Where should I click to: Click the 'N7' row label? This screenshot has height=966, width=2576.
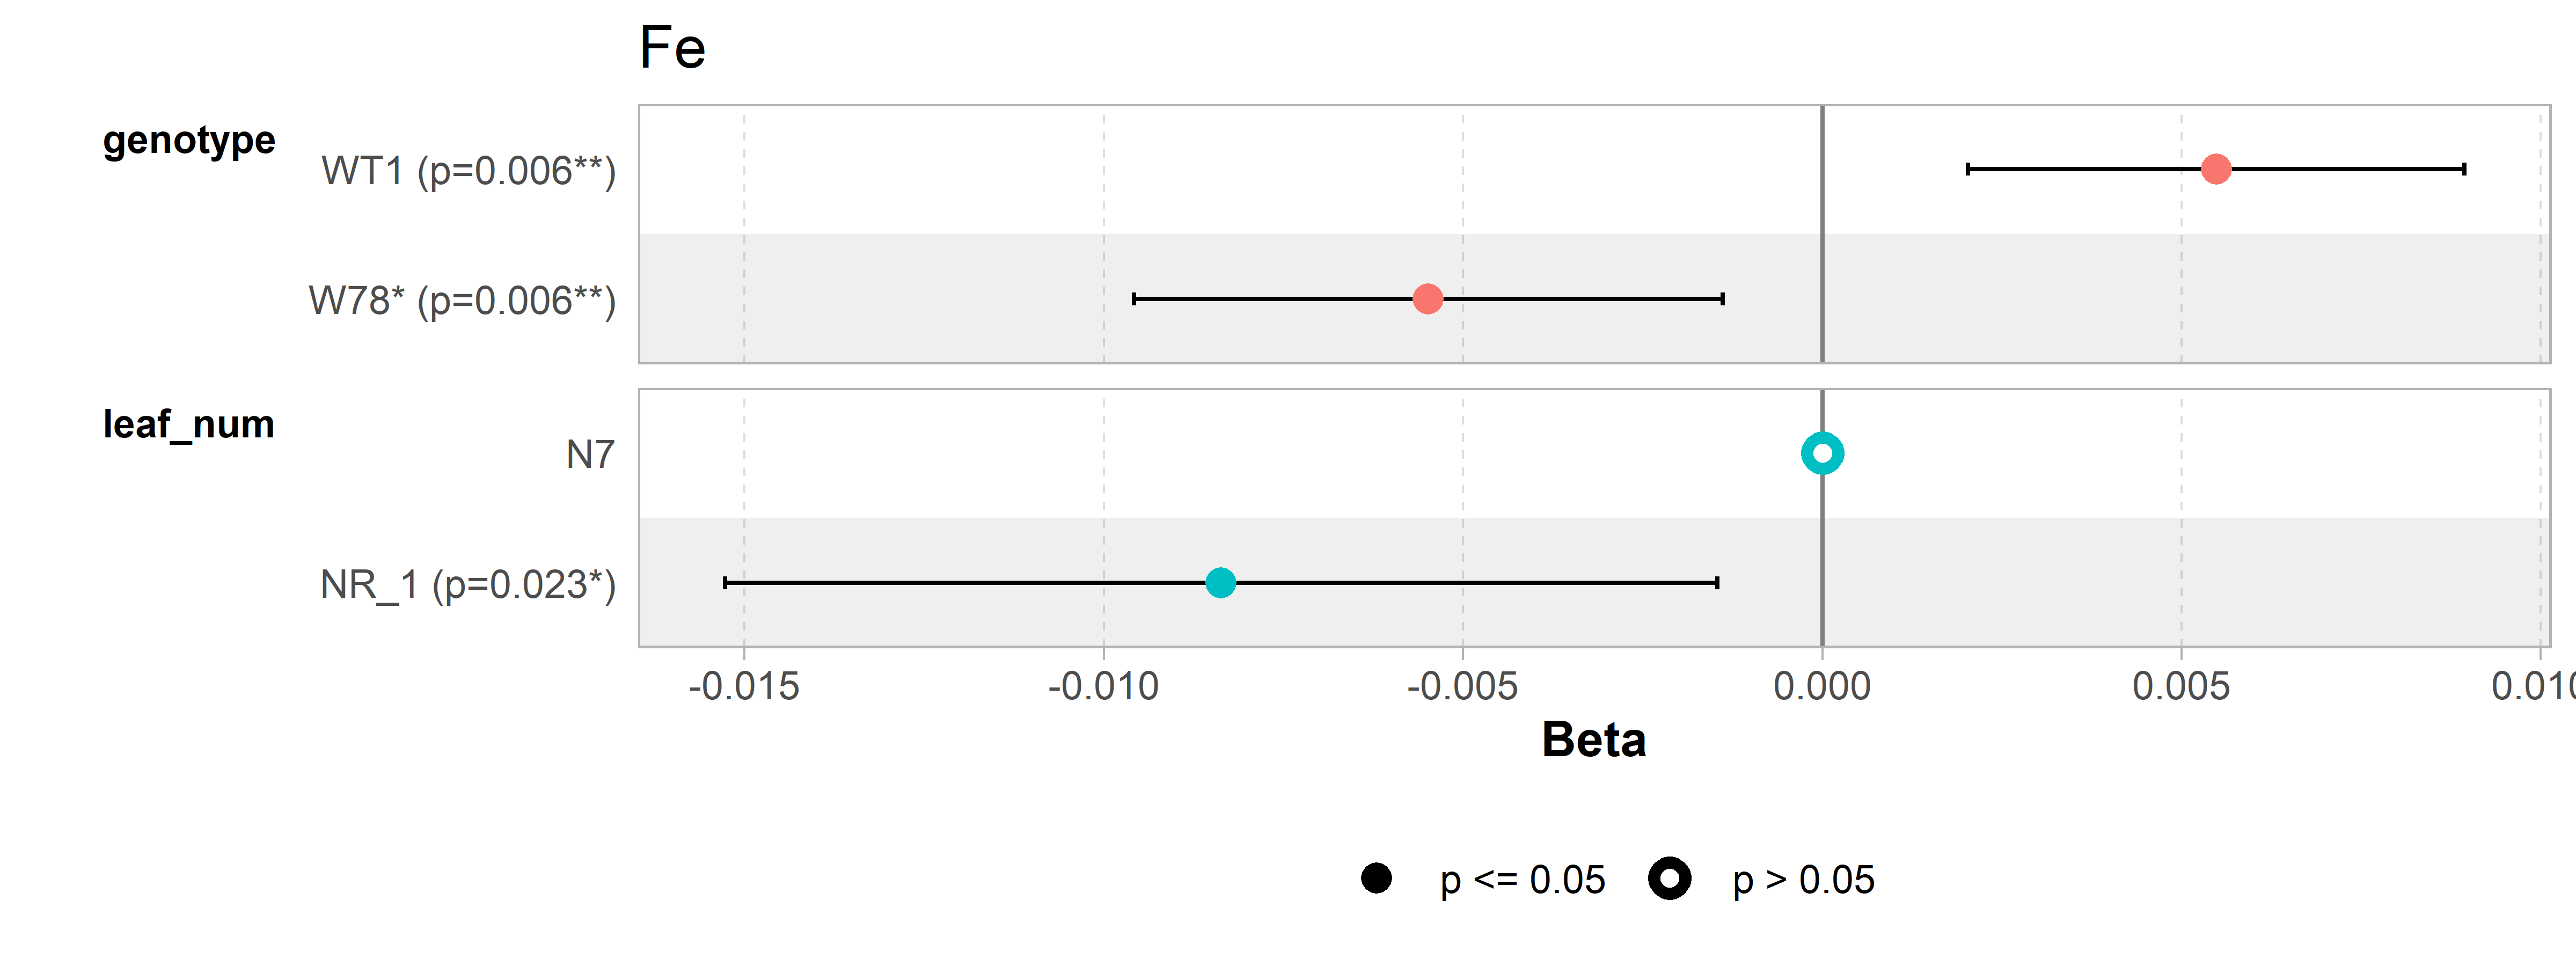pos(590,455)
